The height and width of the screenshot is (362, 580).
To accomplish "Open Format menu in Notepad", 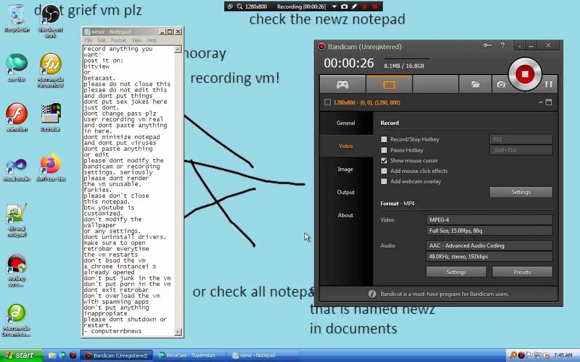I will coord(119,40).
